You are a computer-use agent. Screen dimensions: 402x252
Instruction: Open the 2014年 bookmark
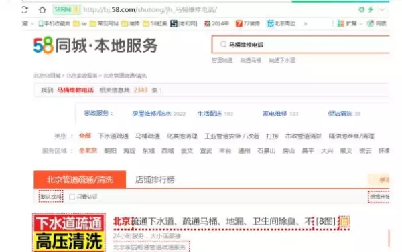(216, 24)
